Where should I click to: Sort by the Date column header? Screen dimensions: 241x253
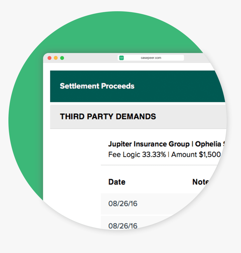[x=117, y=182]
